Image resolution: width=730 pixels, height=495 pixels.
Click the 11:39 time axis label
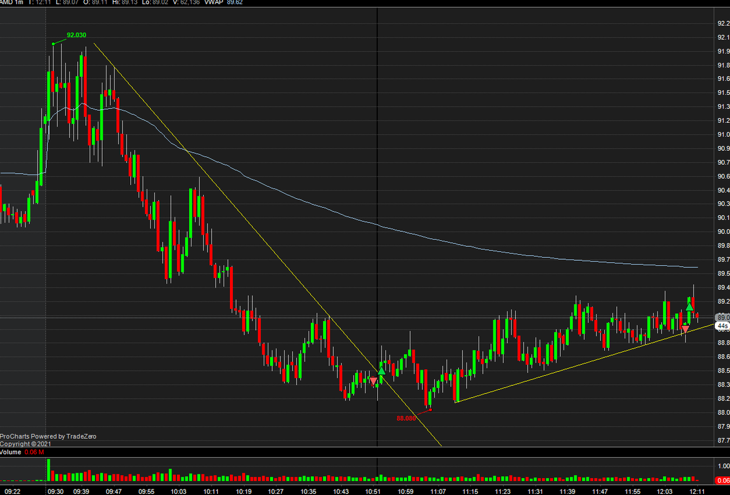[x=568, y=491]
